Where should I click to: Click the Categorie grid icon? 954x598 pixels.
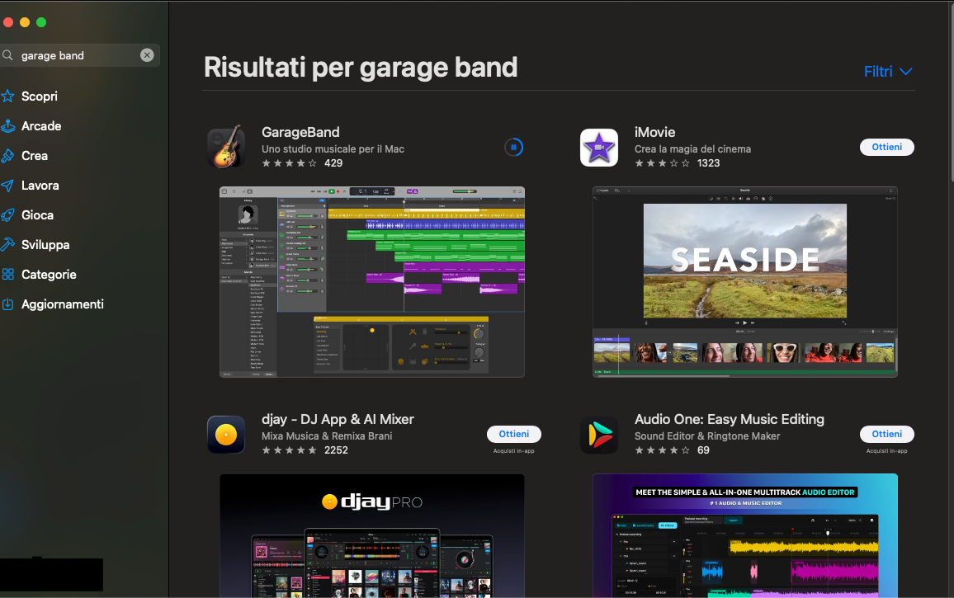point(8,275)
